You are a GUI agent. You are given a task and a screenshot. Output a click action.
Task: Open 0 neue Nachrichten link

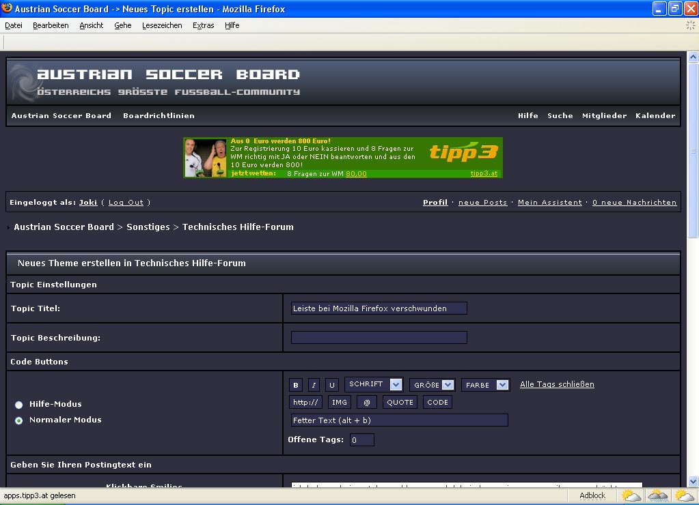[x=634, y=202]
